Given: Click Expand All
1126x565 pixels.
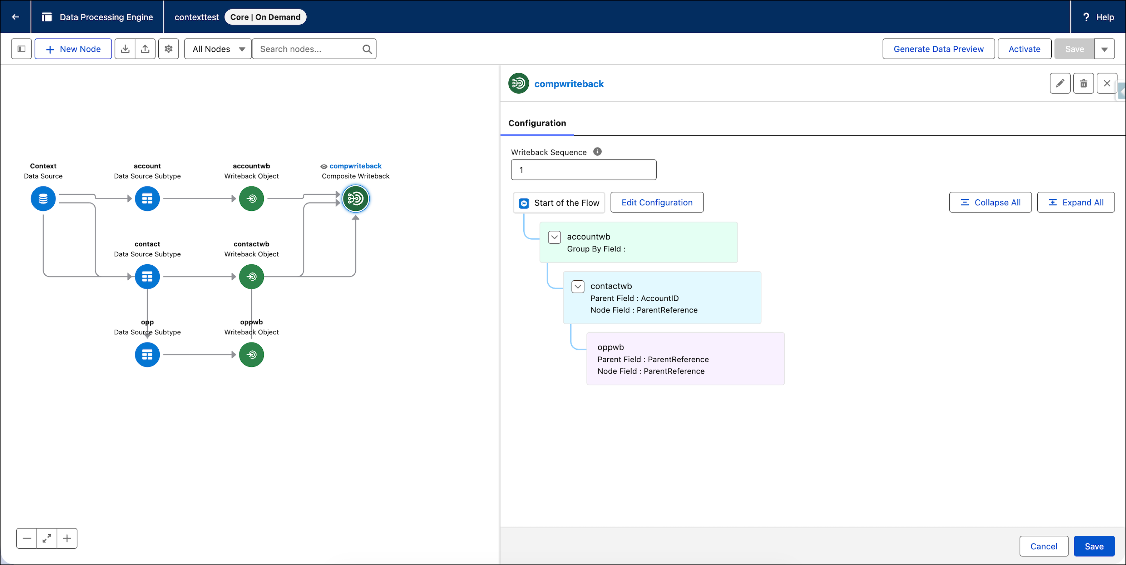Looking at the screenshot, I should point(1076,202).
